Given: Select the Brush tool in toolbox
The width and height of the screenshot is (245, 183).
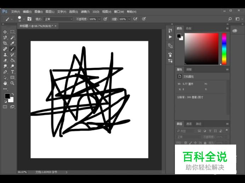Looking at the screenshot, I should pyautogui.click(x=12, y=49).
